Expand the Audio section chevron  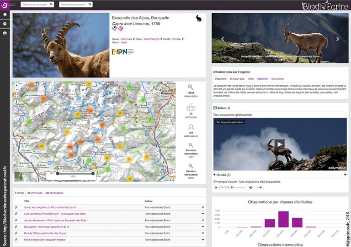(x=346, y=175)
